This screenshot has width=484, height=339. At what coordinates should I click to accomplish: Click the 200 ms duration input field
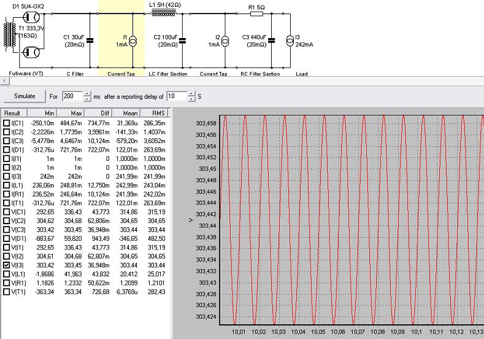click(72, 96)
